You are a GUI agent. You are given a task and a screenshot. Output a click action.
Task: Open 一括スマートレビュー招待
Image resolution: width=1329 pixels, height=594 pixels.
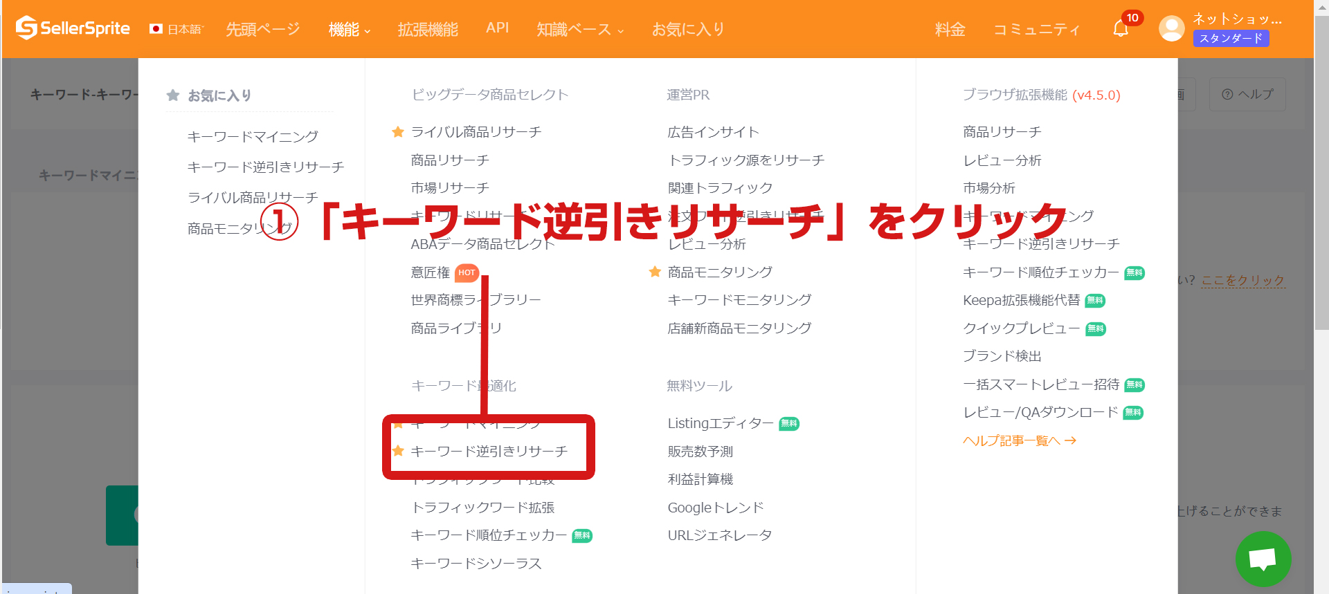[x=1041, y=384]
